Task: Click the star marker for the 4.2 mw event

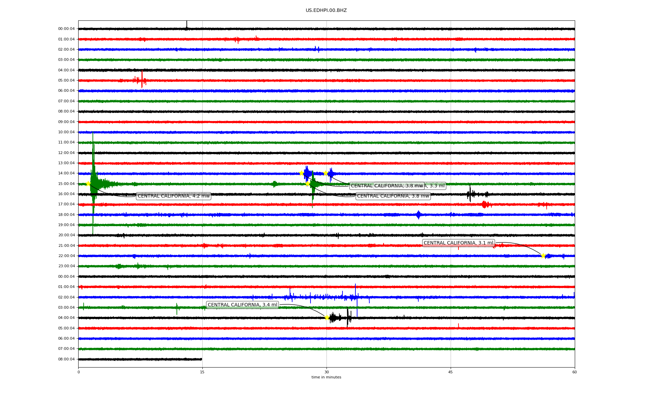Action: pyautogui.click(x=88, y=184)
